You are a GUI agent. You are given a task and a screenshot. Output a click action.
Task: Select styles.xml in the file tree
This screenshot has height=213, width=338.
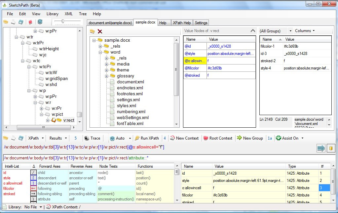126,106
